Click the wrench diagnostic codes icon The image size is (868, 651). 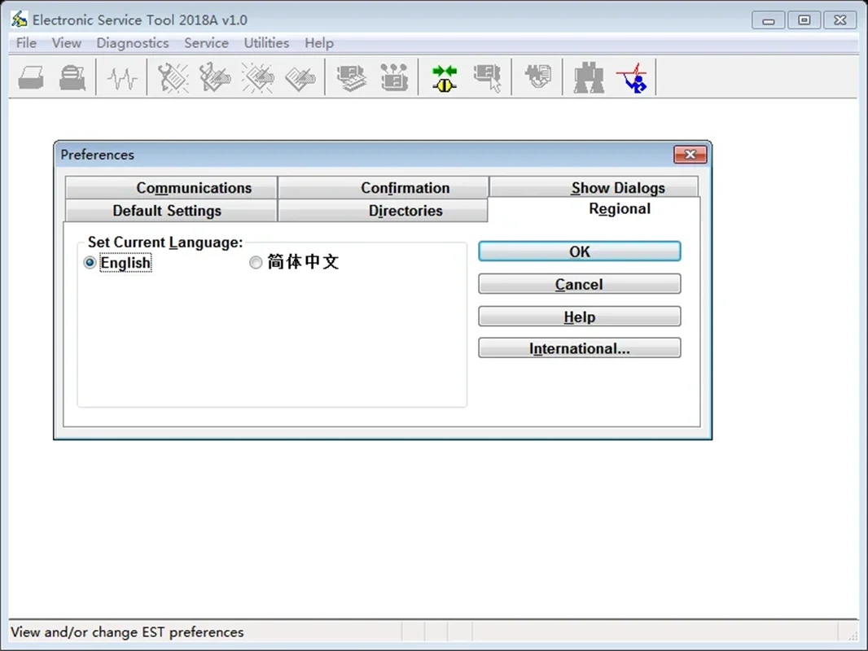point(173,78)
